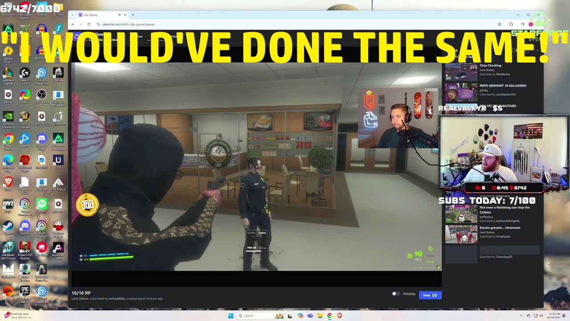Open Brave from the taskbar
The height and width of the screenshot is (321, 570).
point(339,316)
